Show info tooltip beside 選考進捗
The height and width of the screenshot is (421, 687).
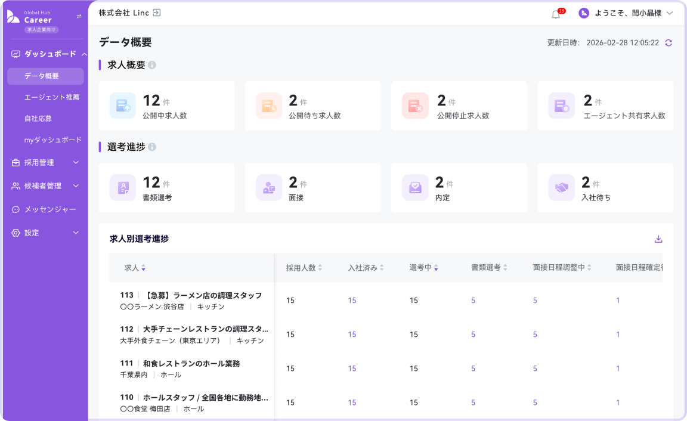152,147
